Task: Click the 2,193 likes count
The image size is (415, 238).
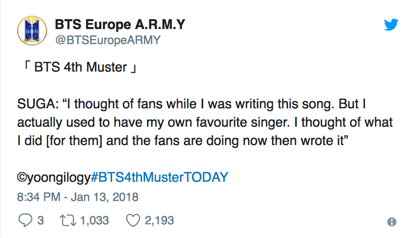Action: 159,220
